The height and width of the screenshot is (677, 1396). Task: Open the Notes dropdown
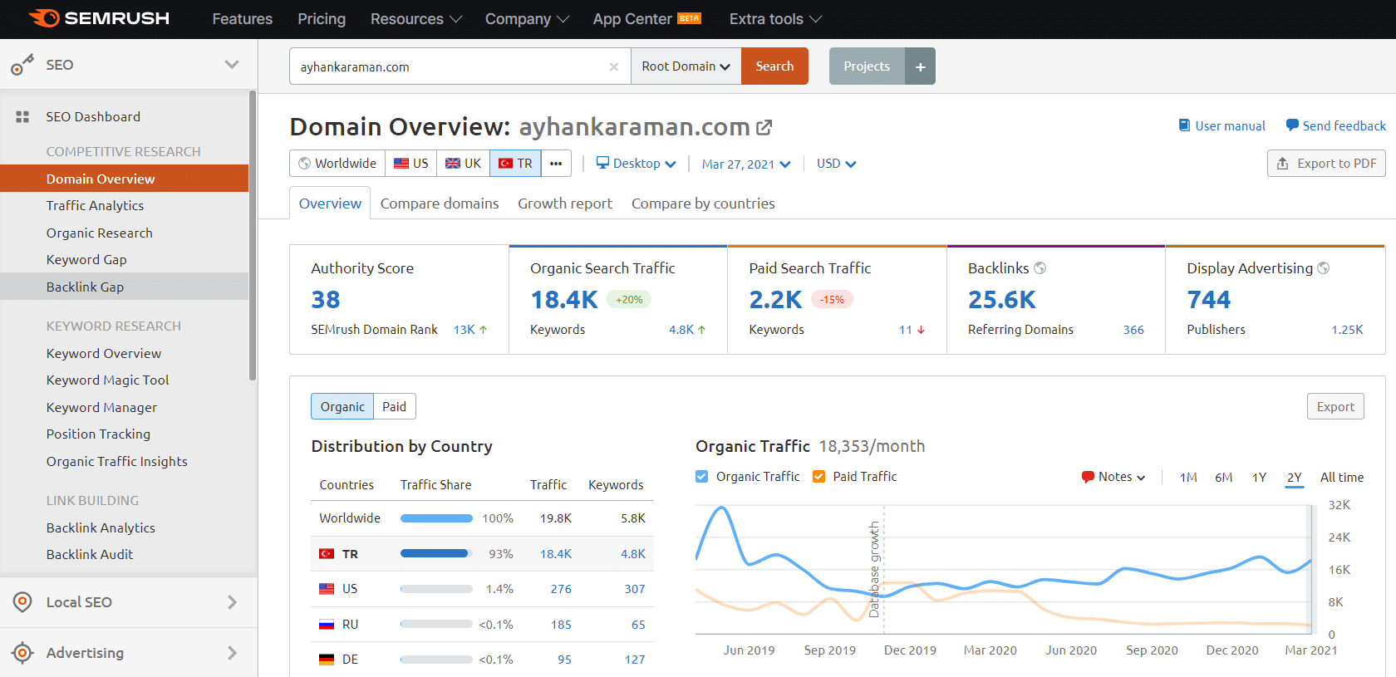coord(1113,477)
